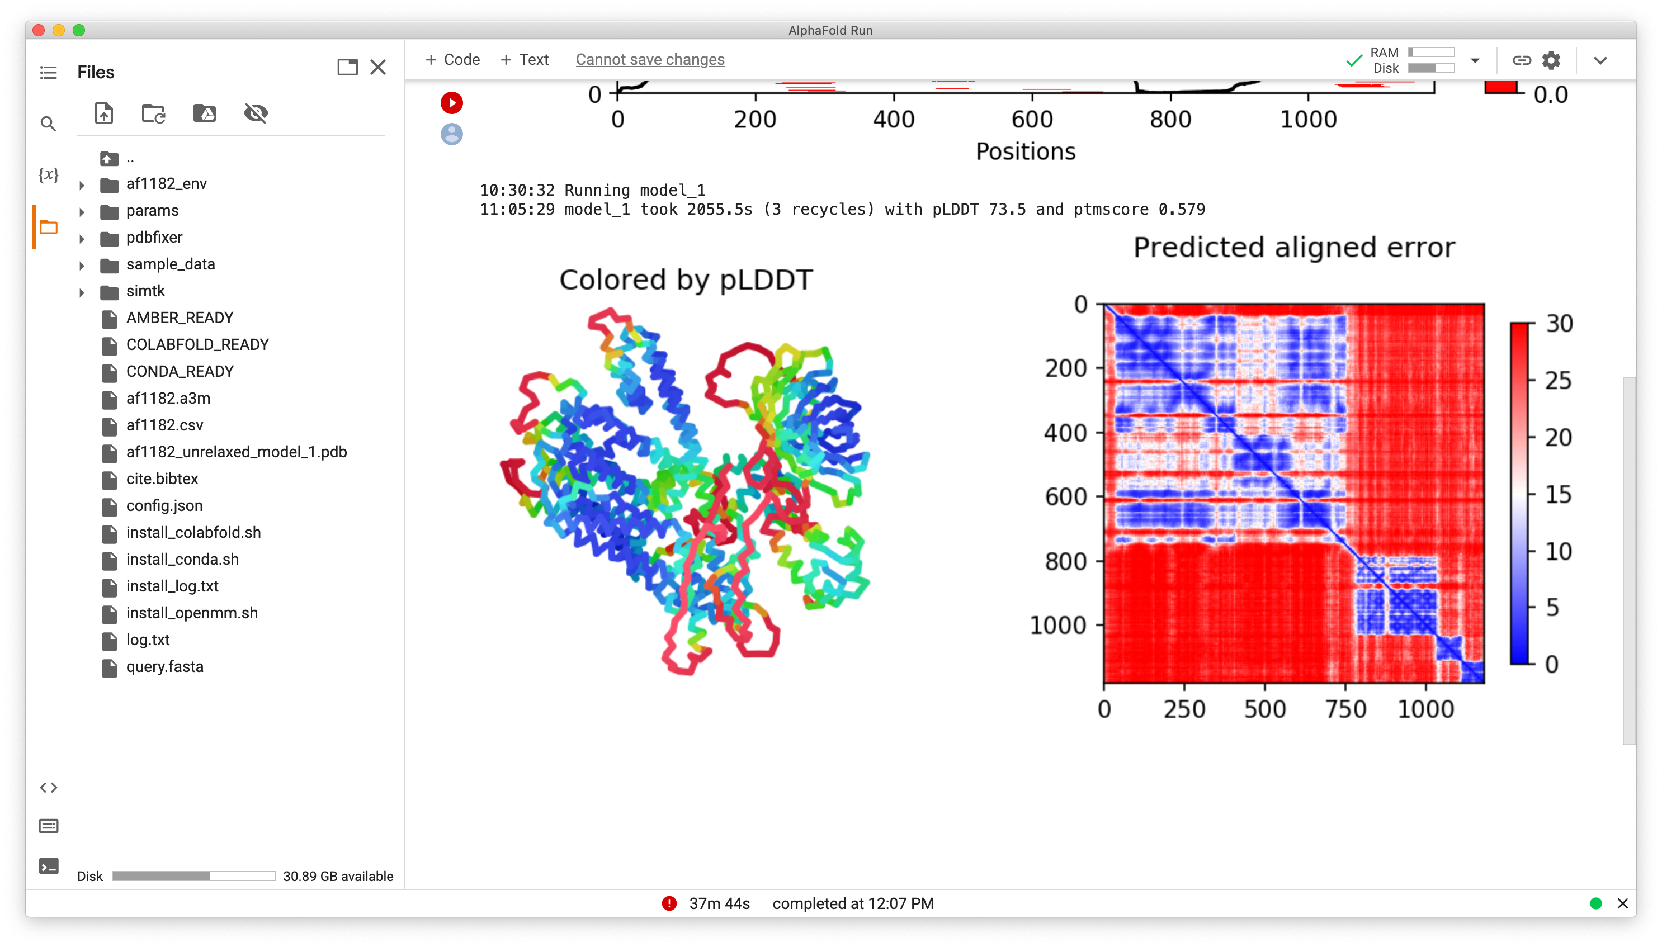
Task: Click the Cannot save changes link
Action: pyautogui.click(x=650, y=60)
